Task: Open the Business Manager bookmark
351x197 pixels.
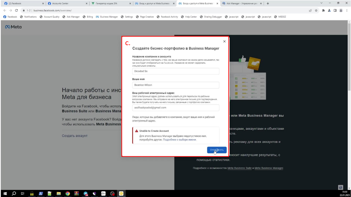Action: click(x=107, y=17)
